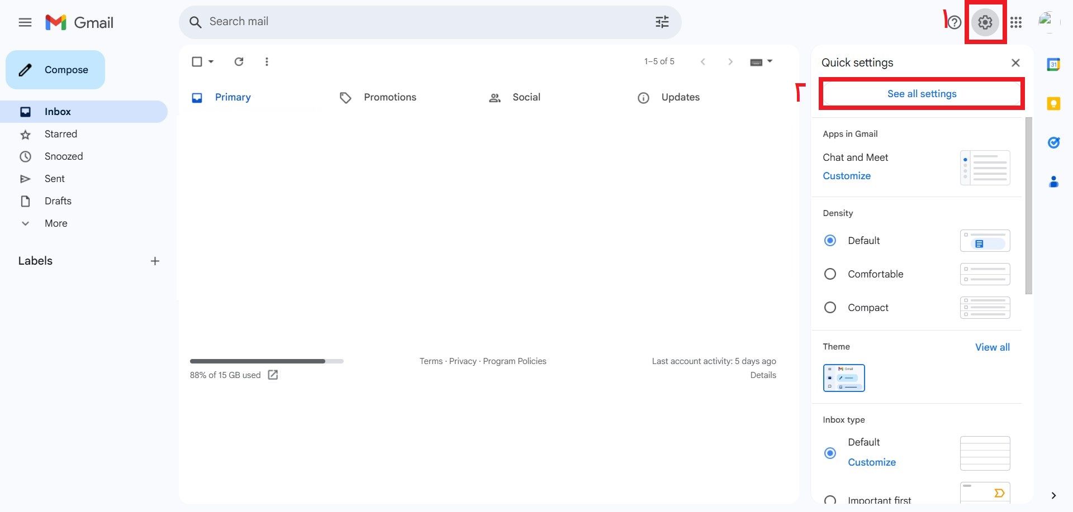Open select checkbox dropdown arrow

point(211,61)
